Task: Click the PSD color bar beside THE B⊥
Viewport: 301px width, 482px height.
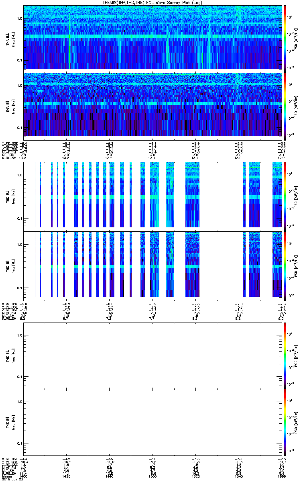Action: (x=285, y=355)
